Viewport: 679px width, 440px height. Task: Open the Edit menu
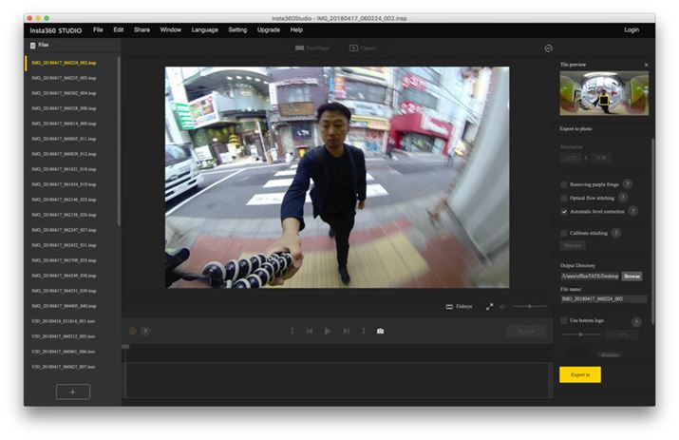[x=118, y=29]
